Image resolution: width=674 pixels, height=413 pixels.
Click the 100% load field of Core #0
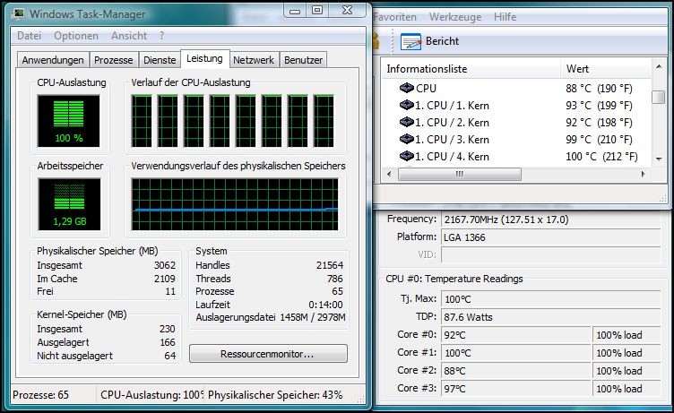(626, 335)
